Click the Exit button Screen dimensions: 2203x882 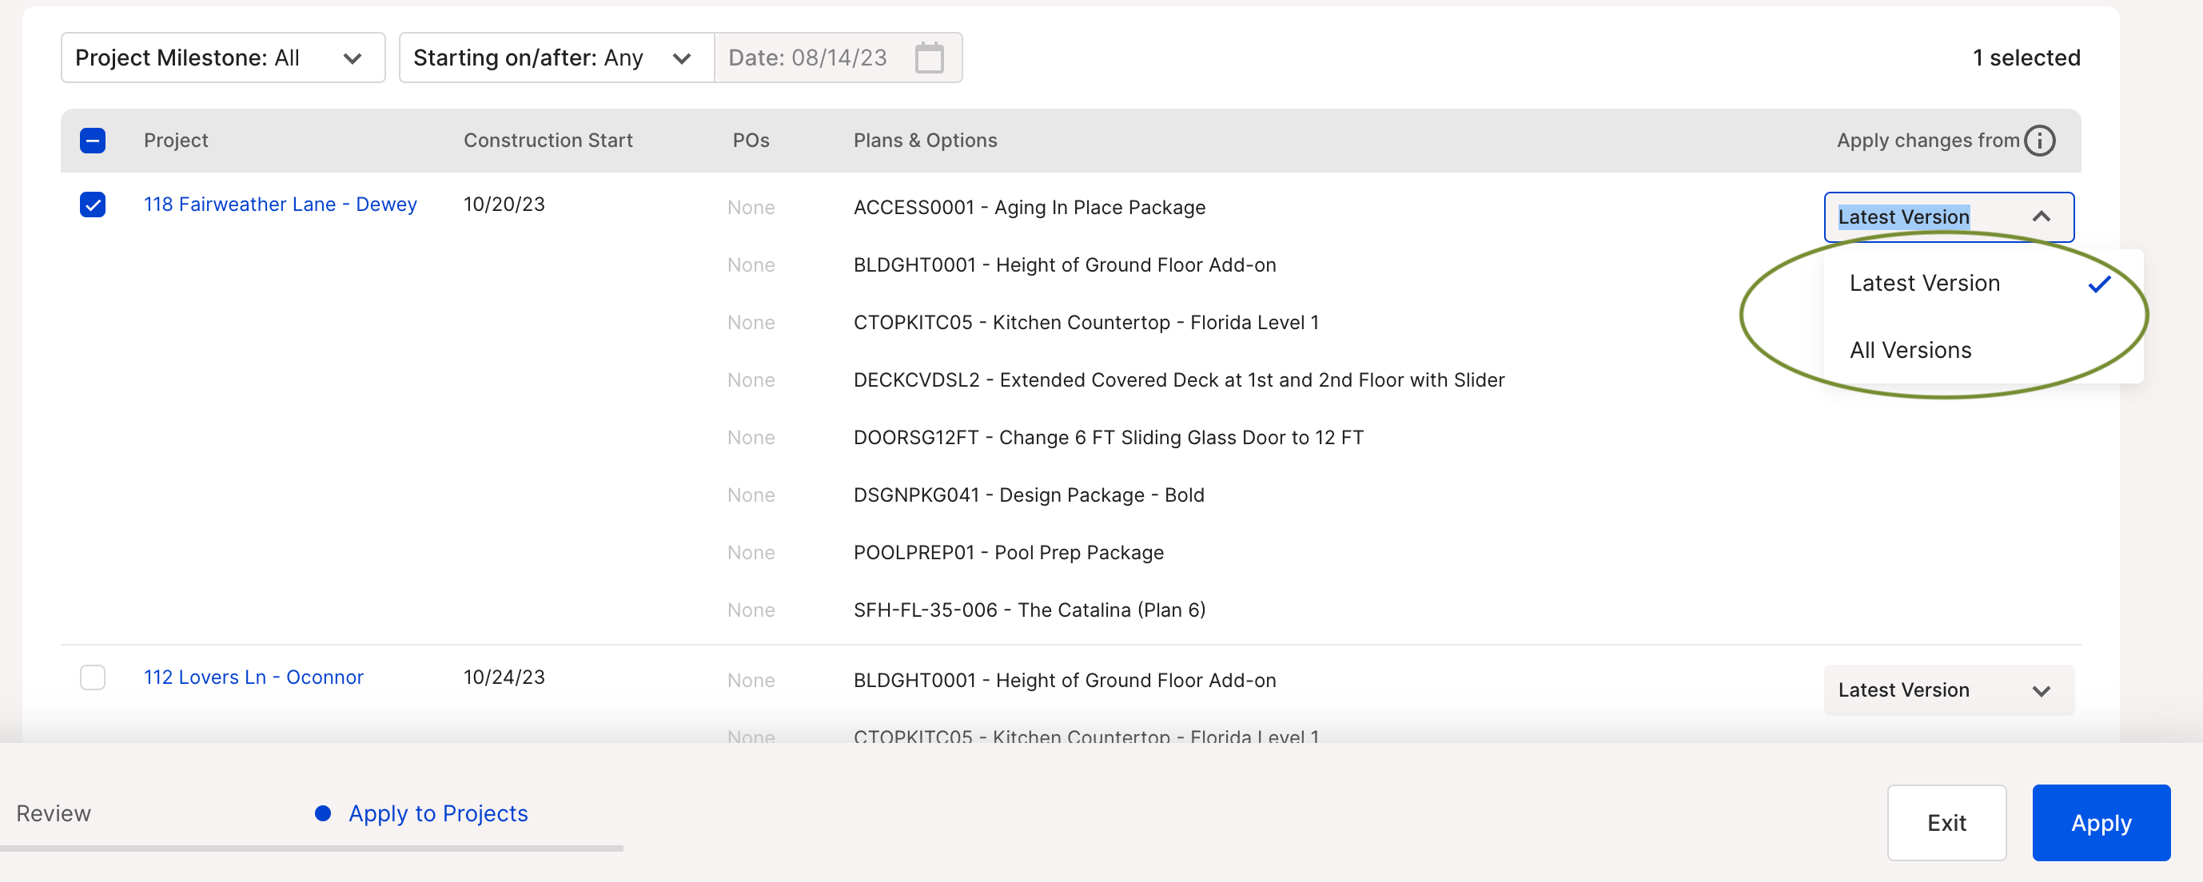click(1946, 822)
